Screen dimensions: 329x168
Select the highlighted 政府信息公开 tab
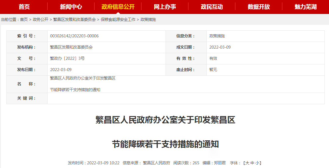tap(118, 7)
